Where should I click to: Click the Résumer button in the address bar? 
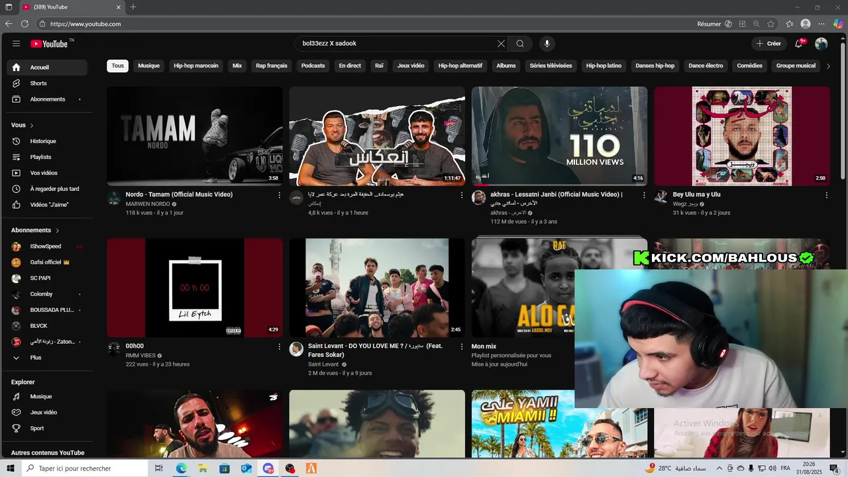tap(709, 24)
